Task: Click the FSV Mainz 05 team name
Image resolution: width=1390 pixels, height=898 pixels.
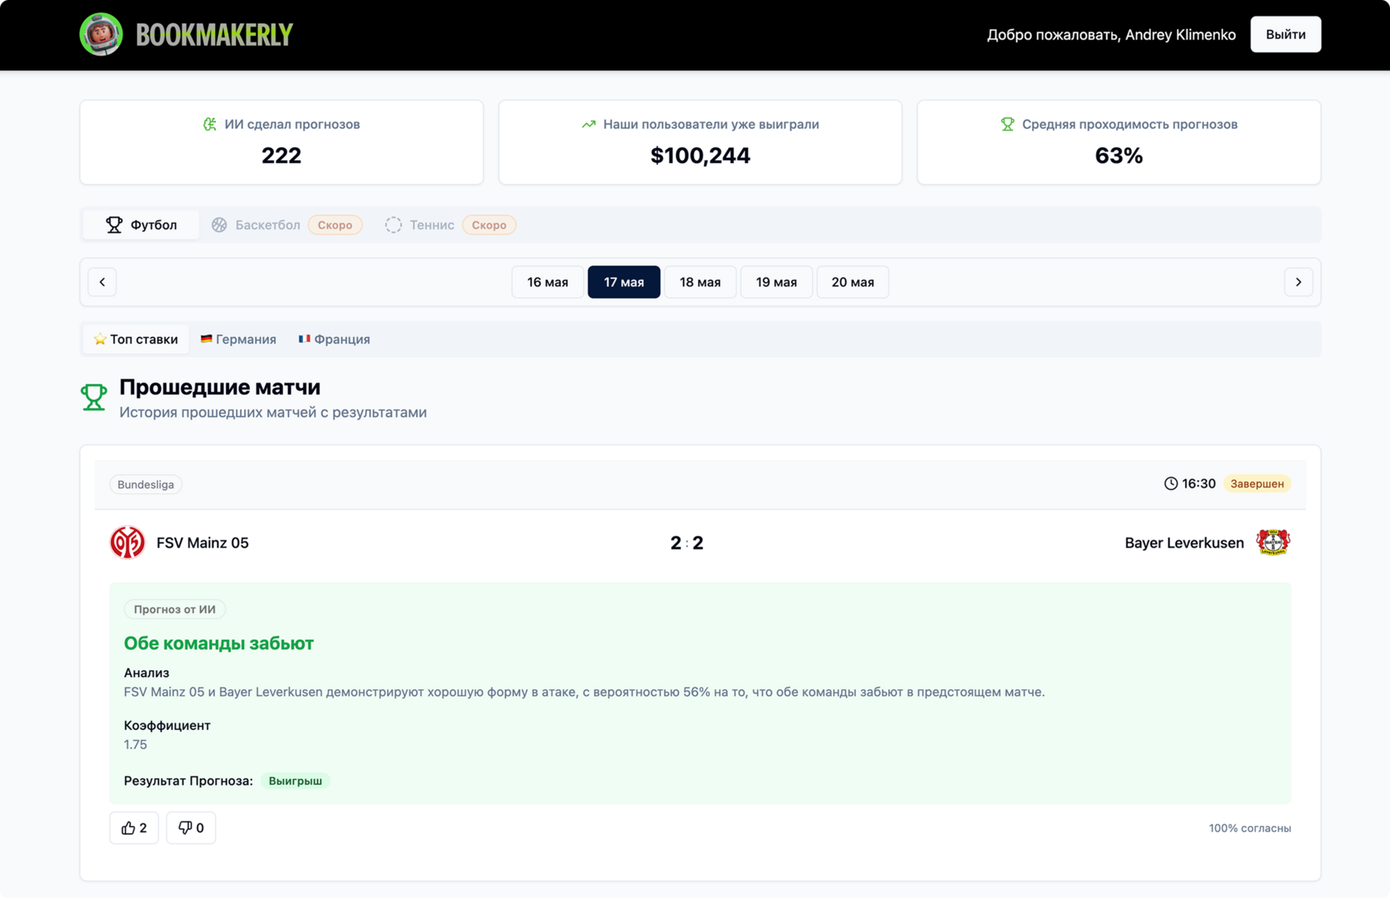Action: 203,543
